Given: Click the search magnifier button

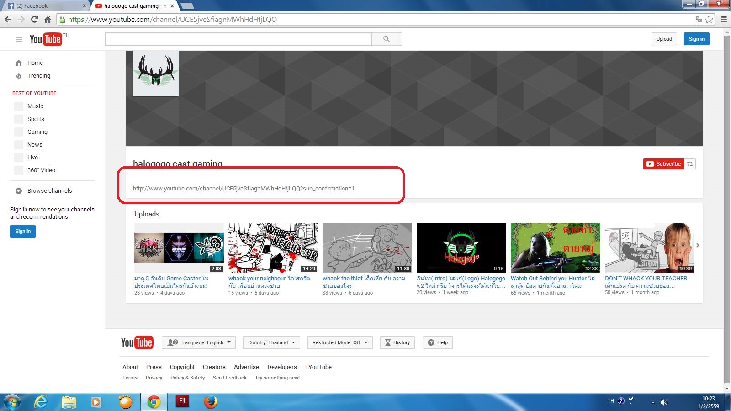Looking at the screenshot, I should 387,39.
